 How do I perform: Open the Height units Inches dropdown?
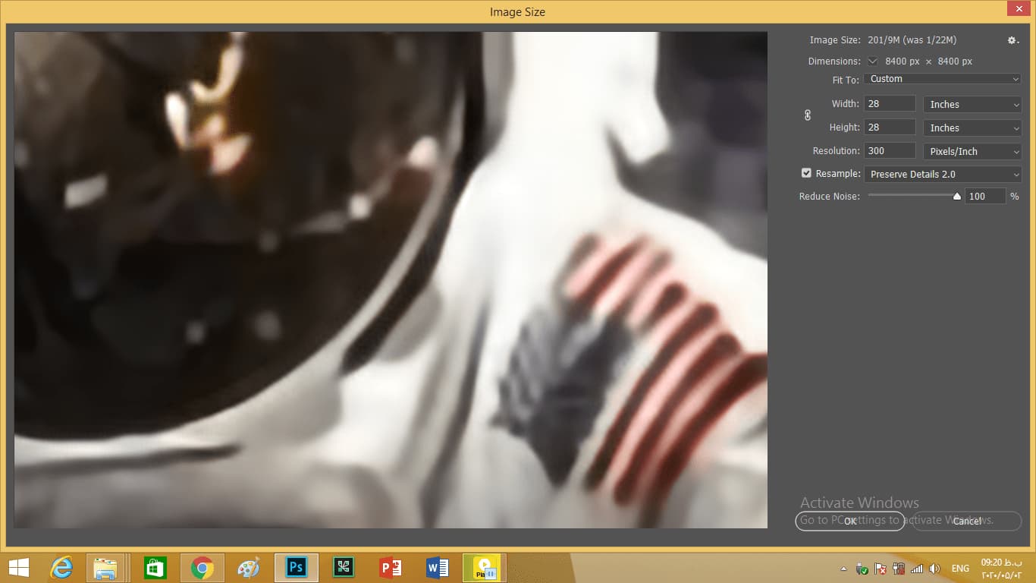972,128
